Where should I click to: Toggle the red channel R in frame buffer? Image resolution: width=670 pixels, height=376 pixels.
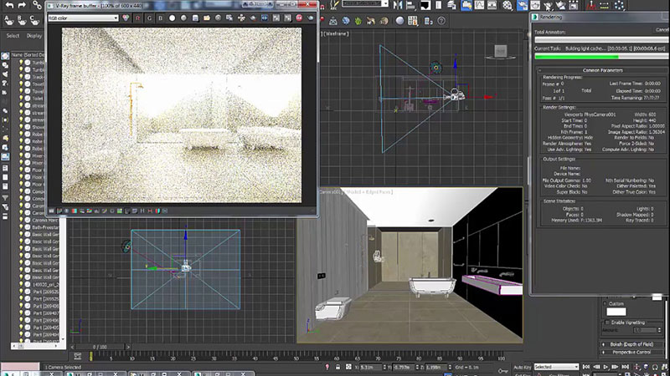[137, 18]
